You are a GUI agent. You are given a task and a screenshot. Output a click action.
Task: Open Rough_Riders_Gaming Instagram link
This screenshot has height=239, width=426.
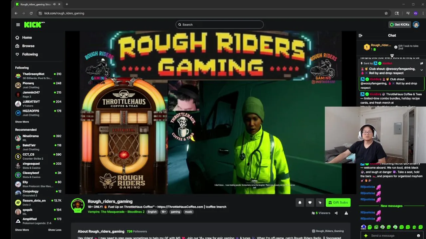click(x=328, y=231)
